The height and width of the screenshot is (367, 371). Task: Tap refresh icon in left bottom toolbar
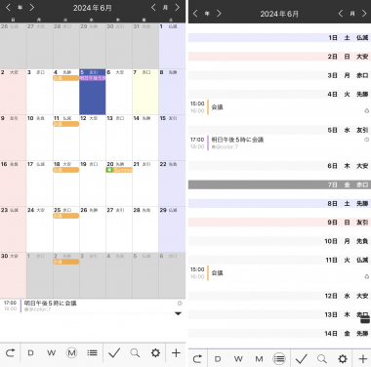pos(10,352)
